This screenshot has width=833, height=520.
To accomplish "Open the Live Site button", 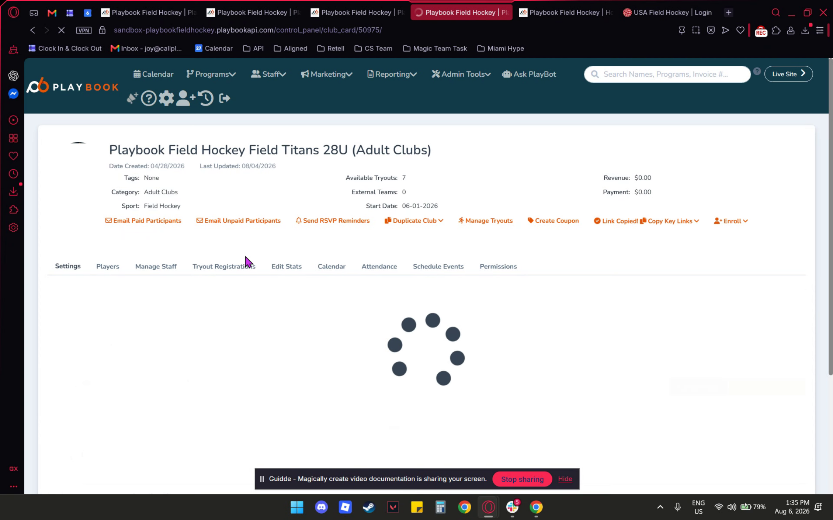I will pyautogui.click(x=788, y=74).
